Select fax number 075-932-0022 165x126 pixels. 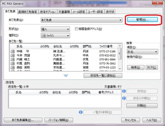pos(107,55)
